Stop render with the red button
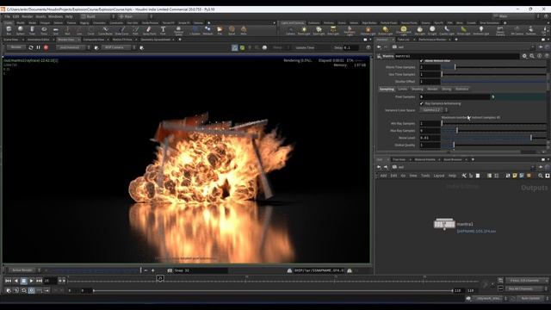 (x=46, y=47)
